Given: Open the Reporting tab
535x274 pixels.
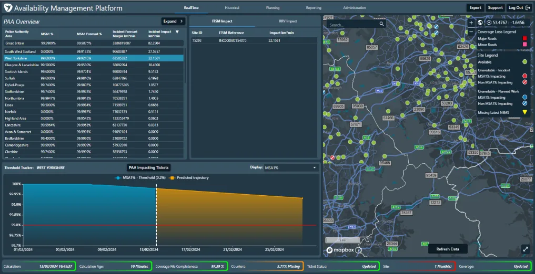Looking at the screenshot, I should pyautogui.click(x=313, y=8).
